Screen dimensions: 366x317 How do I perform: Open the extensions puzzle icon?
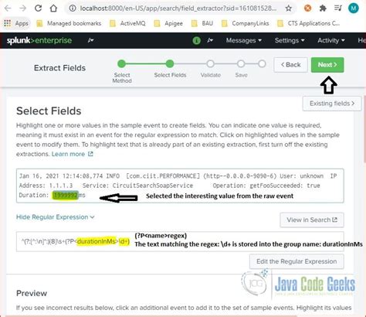click(x=323, y=9)
